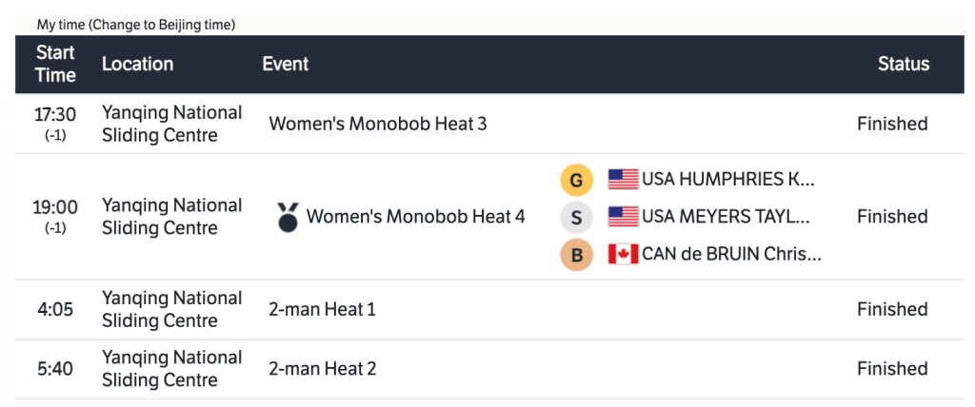The width and height of the screenshot is (975, 407).
Task: Click the USA flag next to MEYERS TAYLOR
Action: coord(623,217)
